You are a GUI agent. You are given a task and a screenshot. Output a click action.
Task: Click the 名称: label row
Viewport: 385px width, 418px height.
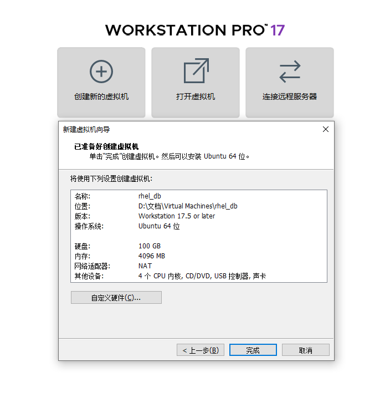click(x=83, y=196)
